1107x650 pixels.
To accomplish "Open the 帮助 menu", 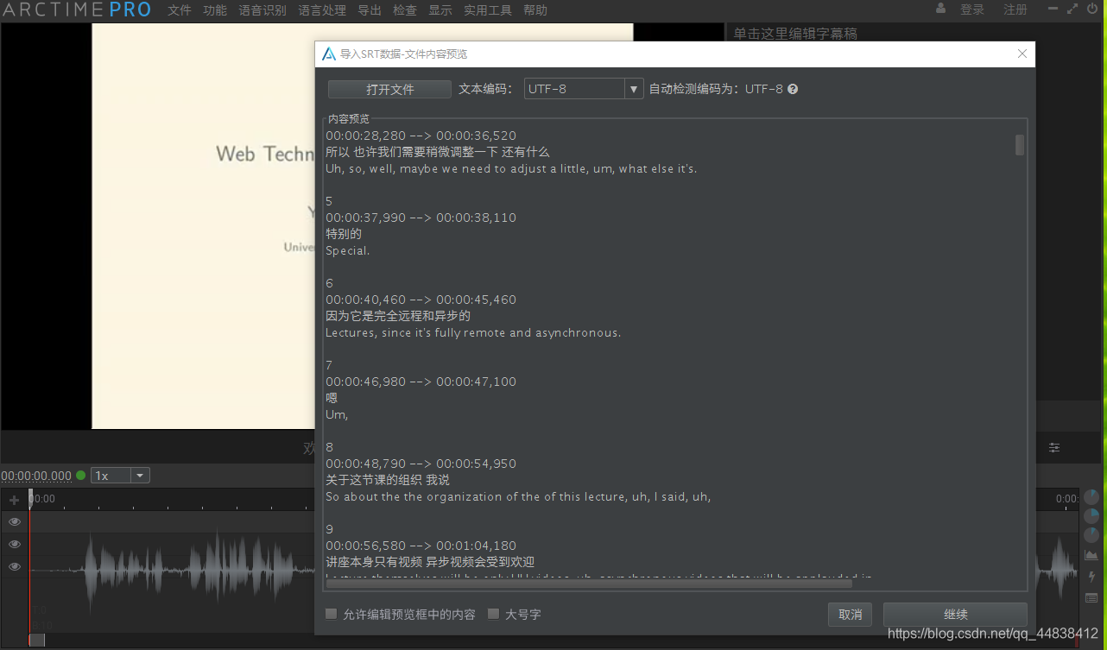I will [x=535, y=10].
